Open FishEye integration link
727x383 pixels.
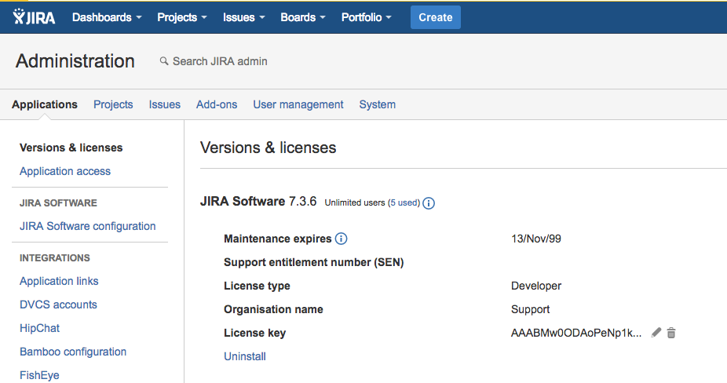39,375
